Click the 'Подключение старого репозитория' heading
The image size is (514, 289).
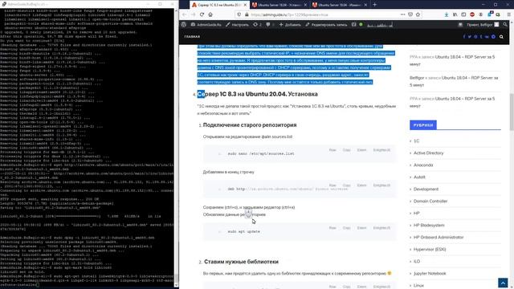pyautogui.click(x=250, y=125)
